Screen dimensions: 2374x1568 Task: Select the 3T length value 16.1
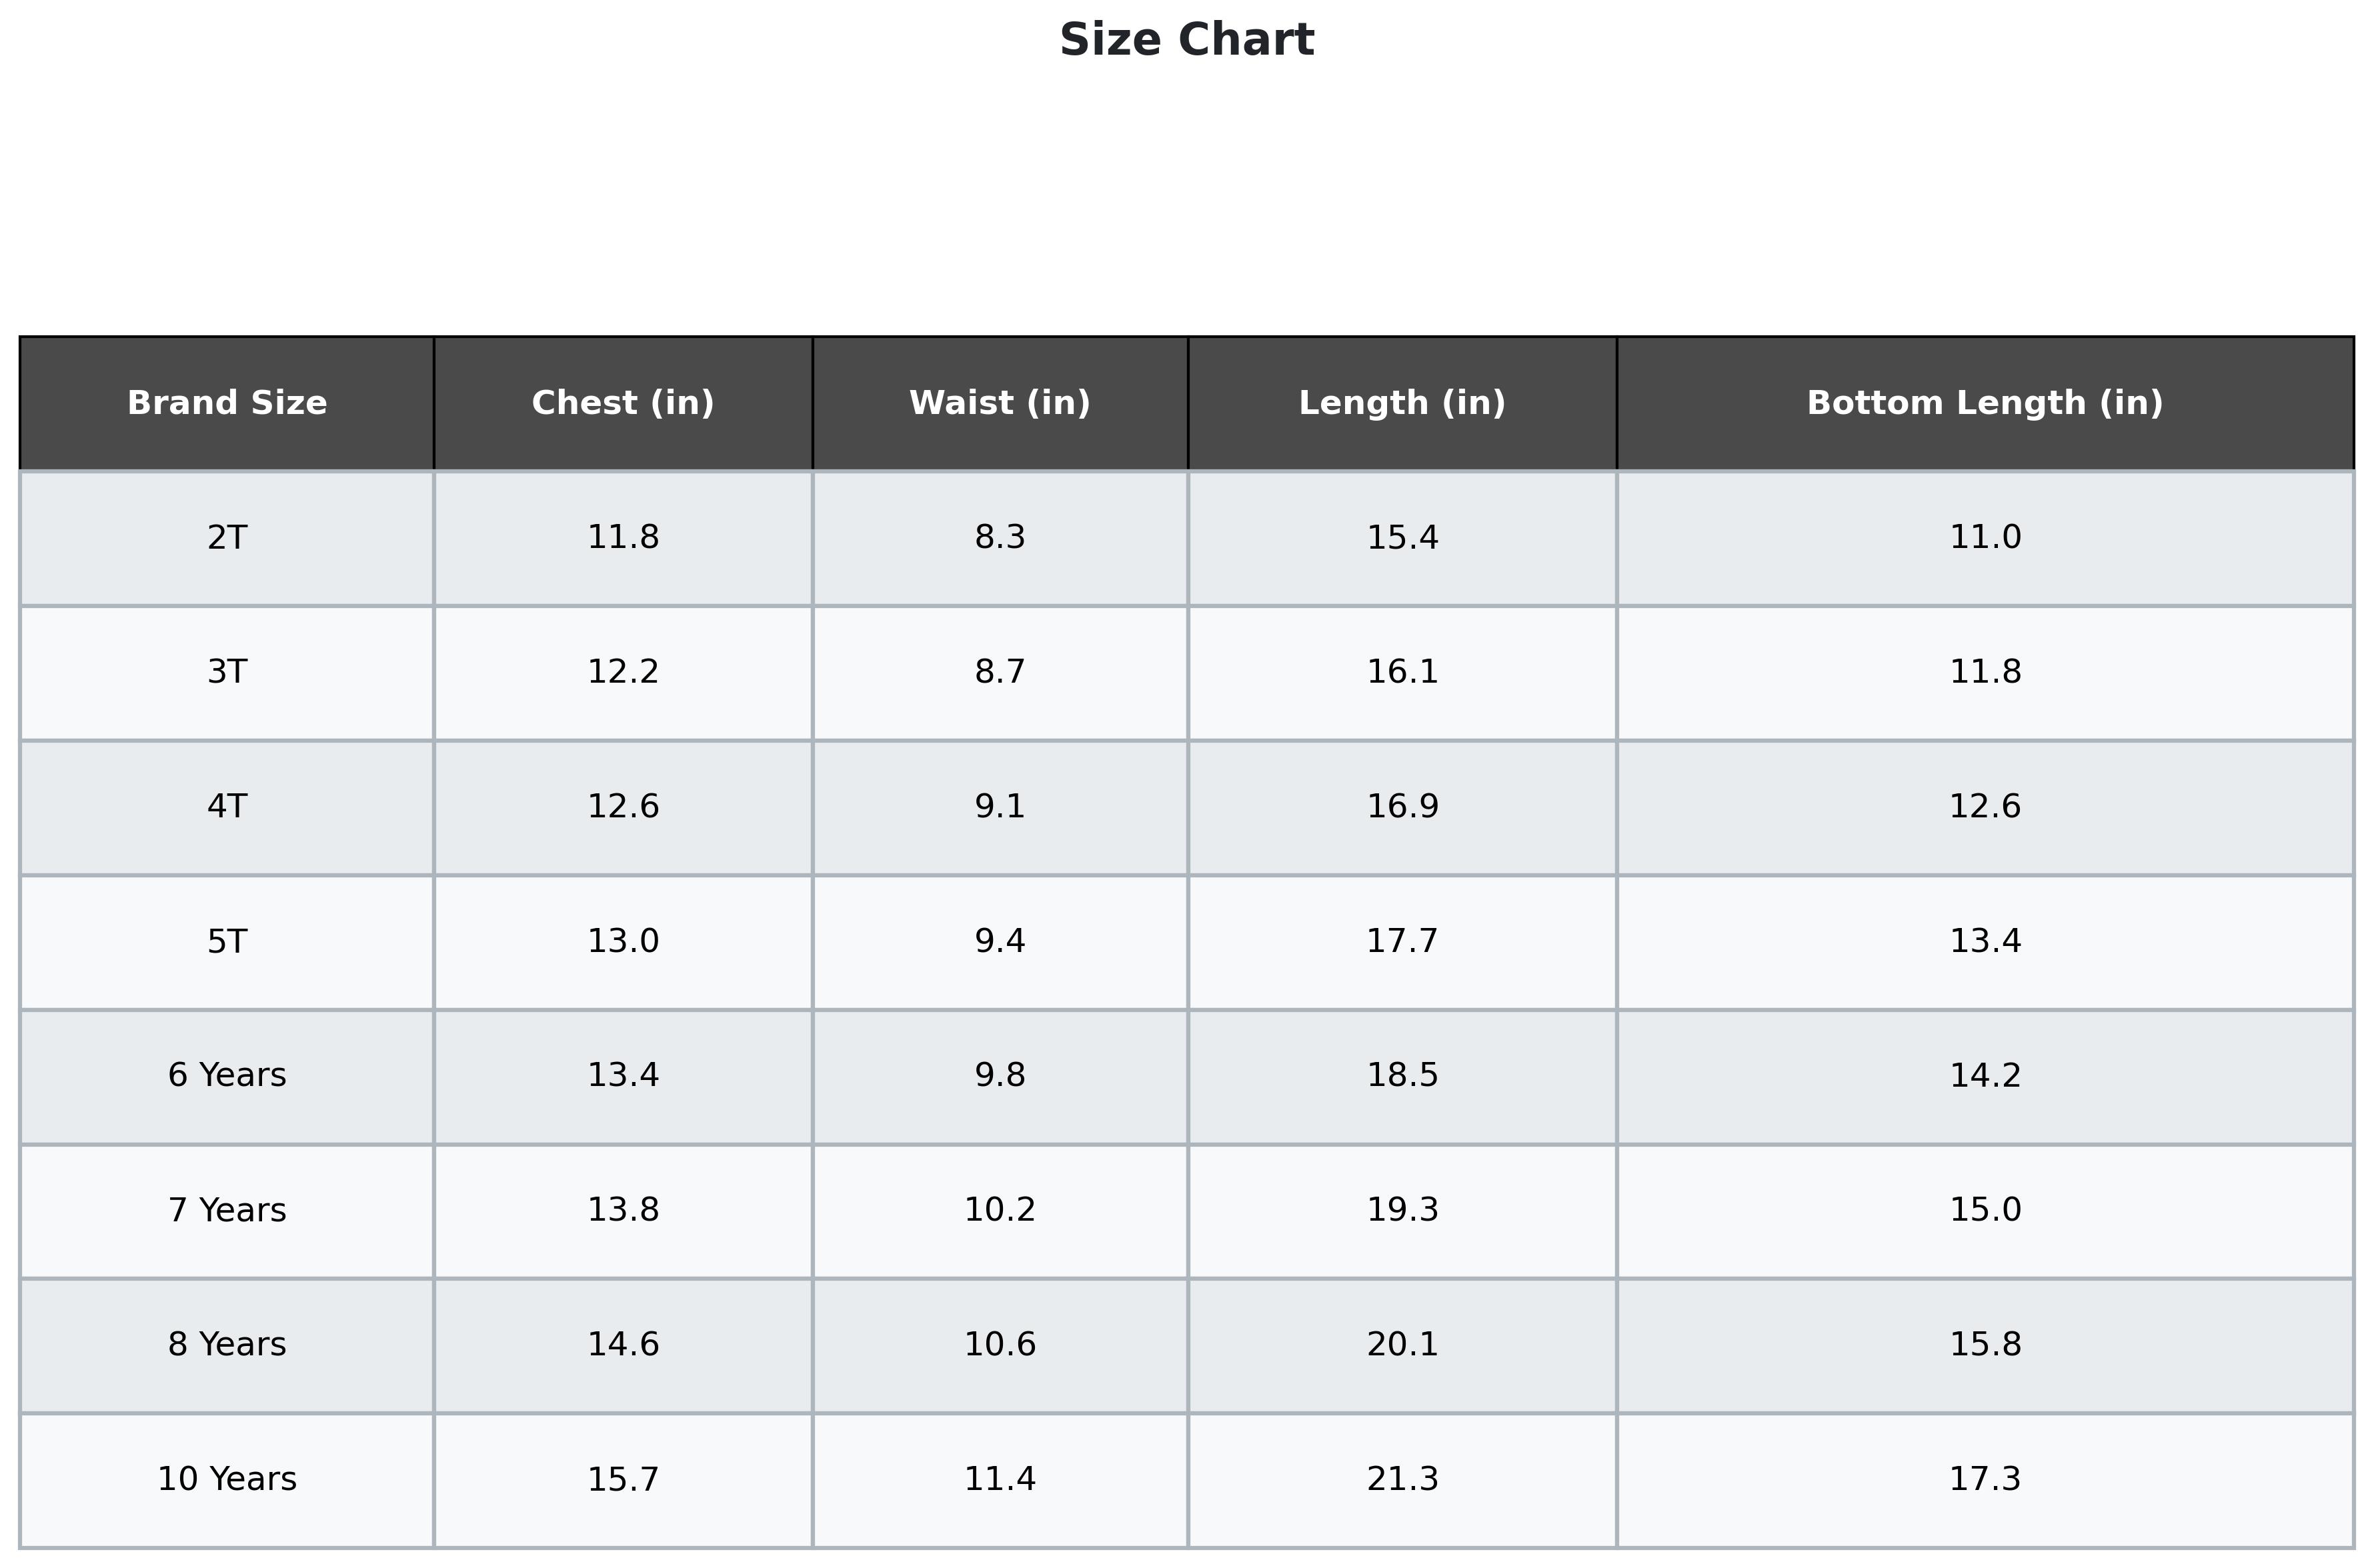coord(1402,672)
